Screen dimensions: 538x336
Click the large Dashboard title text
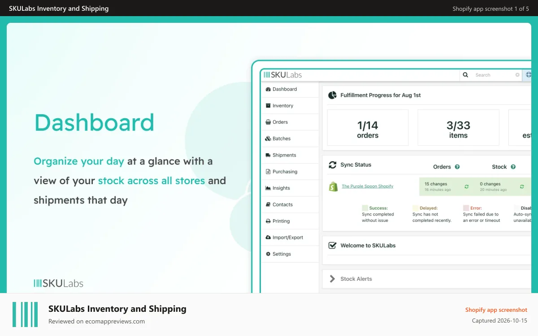94,122
